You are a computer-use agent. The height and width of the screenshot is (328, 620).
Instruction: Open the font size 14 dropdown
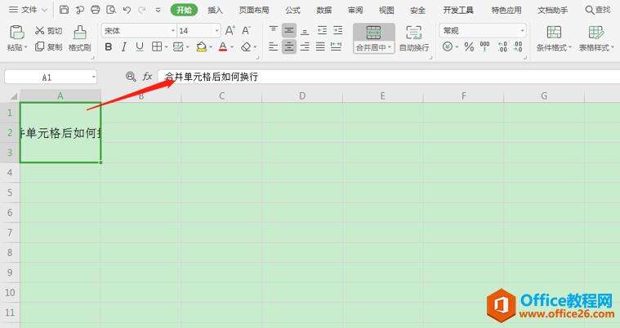[216, 30]
